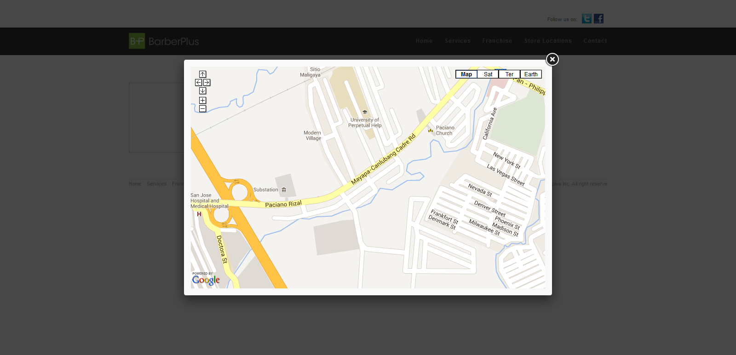Select the Map view type

(x=466, y=74)
